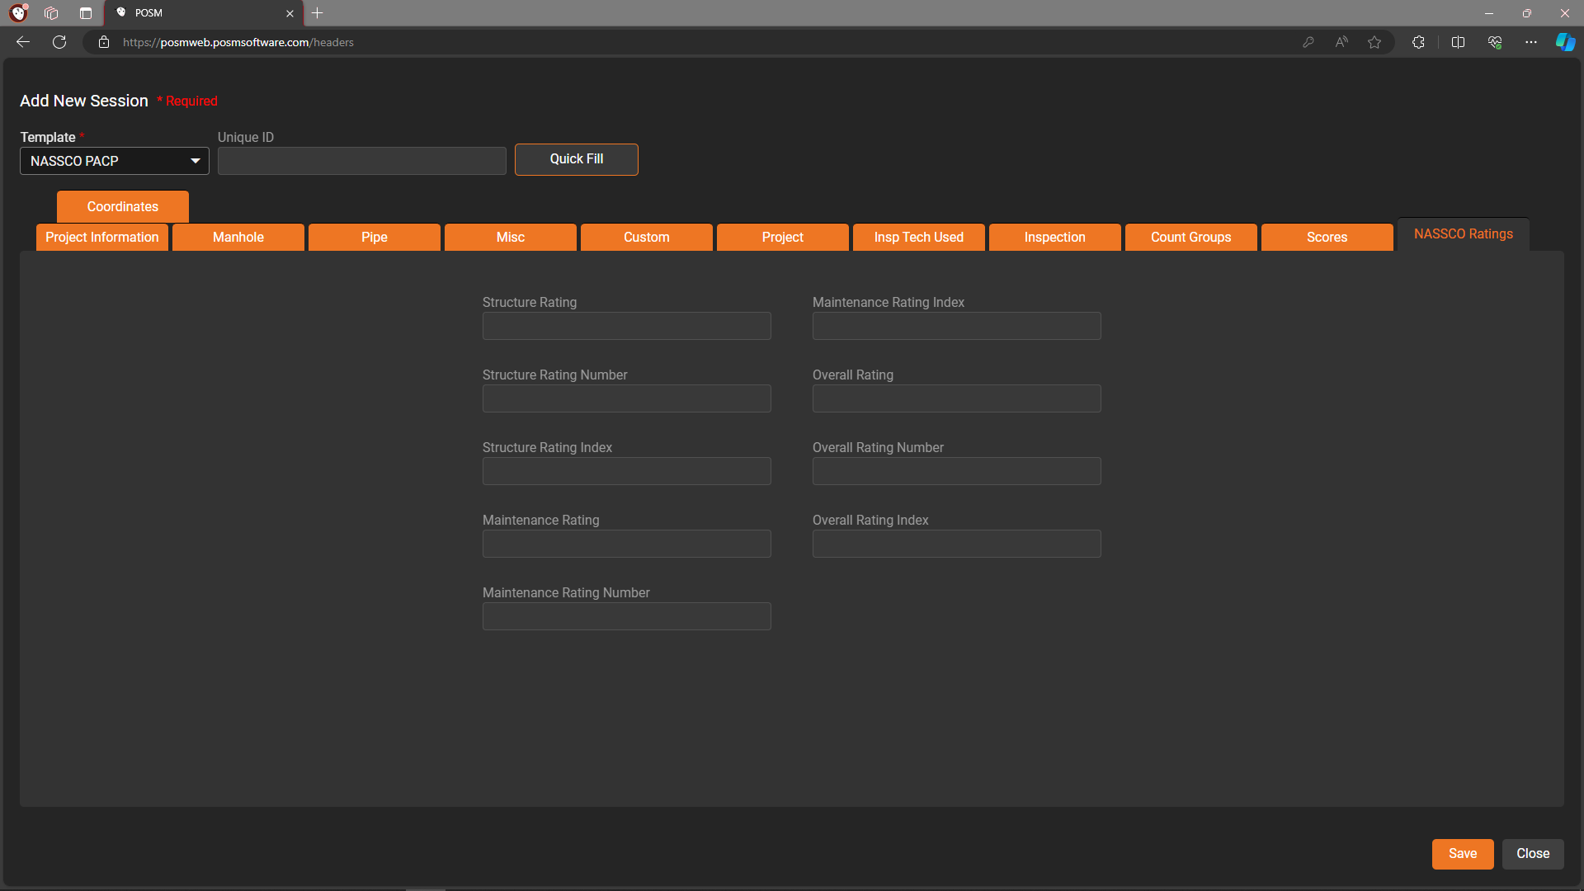Activate the read aloud icon
This screenshot has height=891, width=1584.
click(x=1341, y=42)
